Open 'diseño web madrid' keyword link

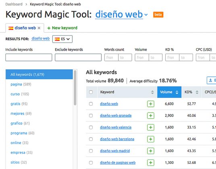point(115,151)
